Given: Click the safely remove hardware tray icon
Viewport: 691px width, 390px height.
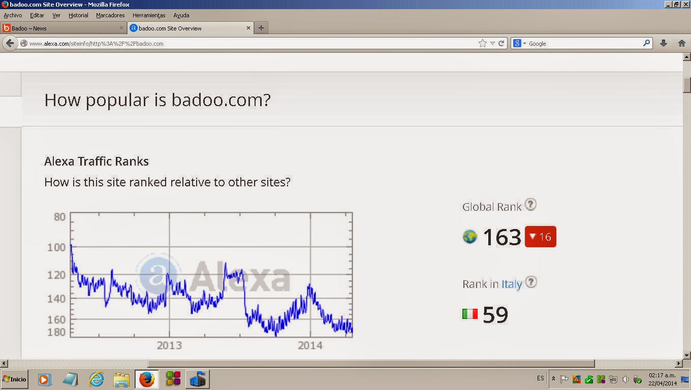Looking at the screenshot, I should (x=638, y=379).
